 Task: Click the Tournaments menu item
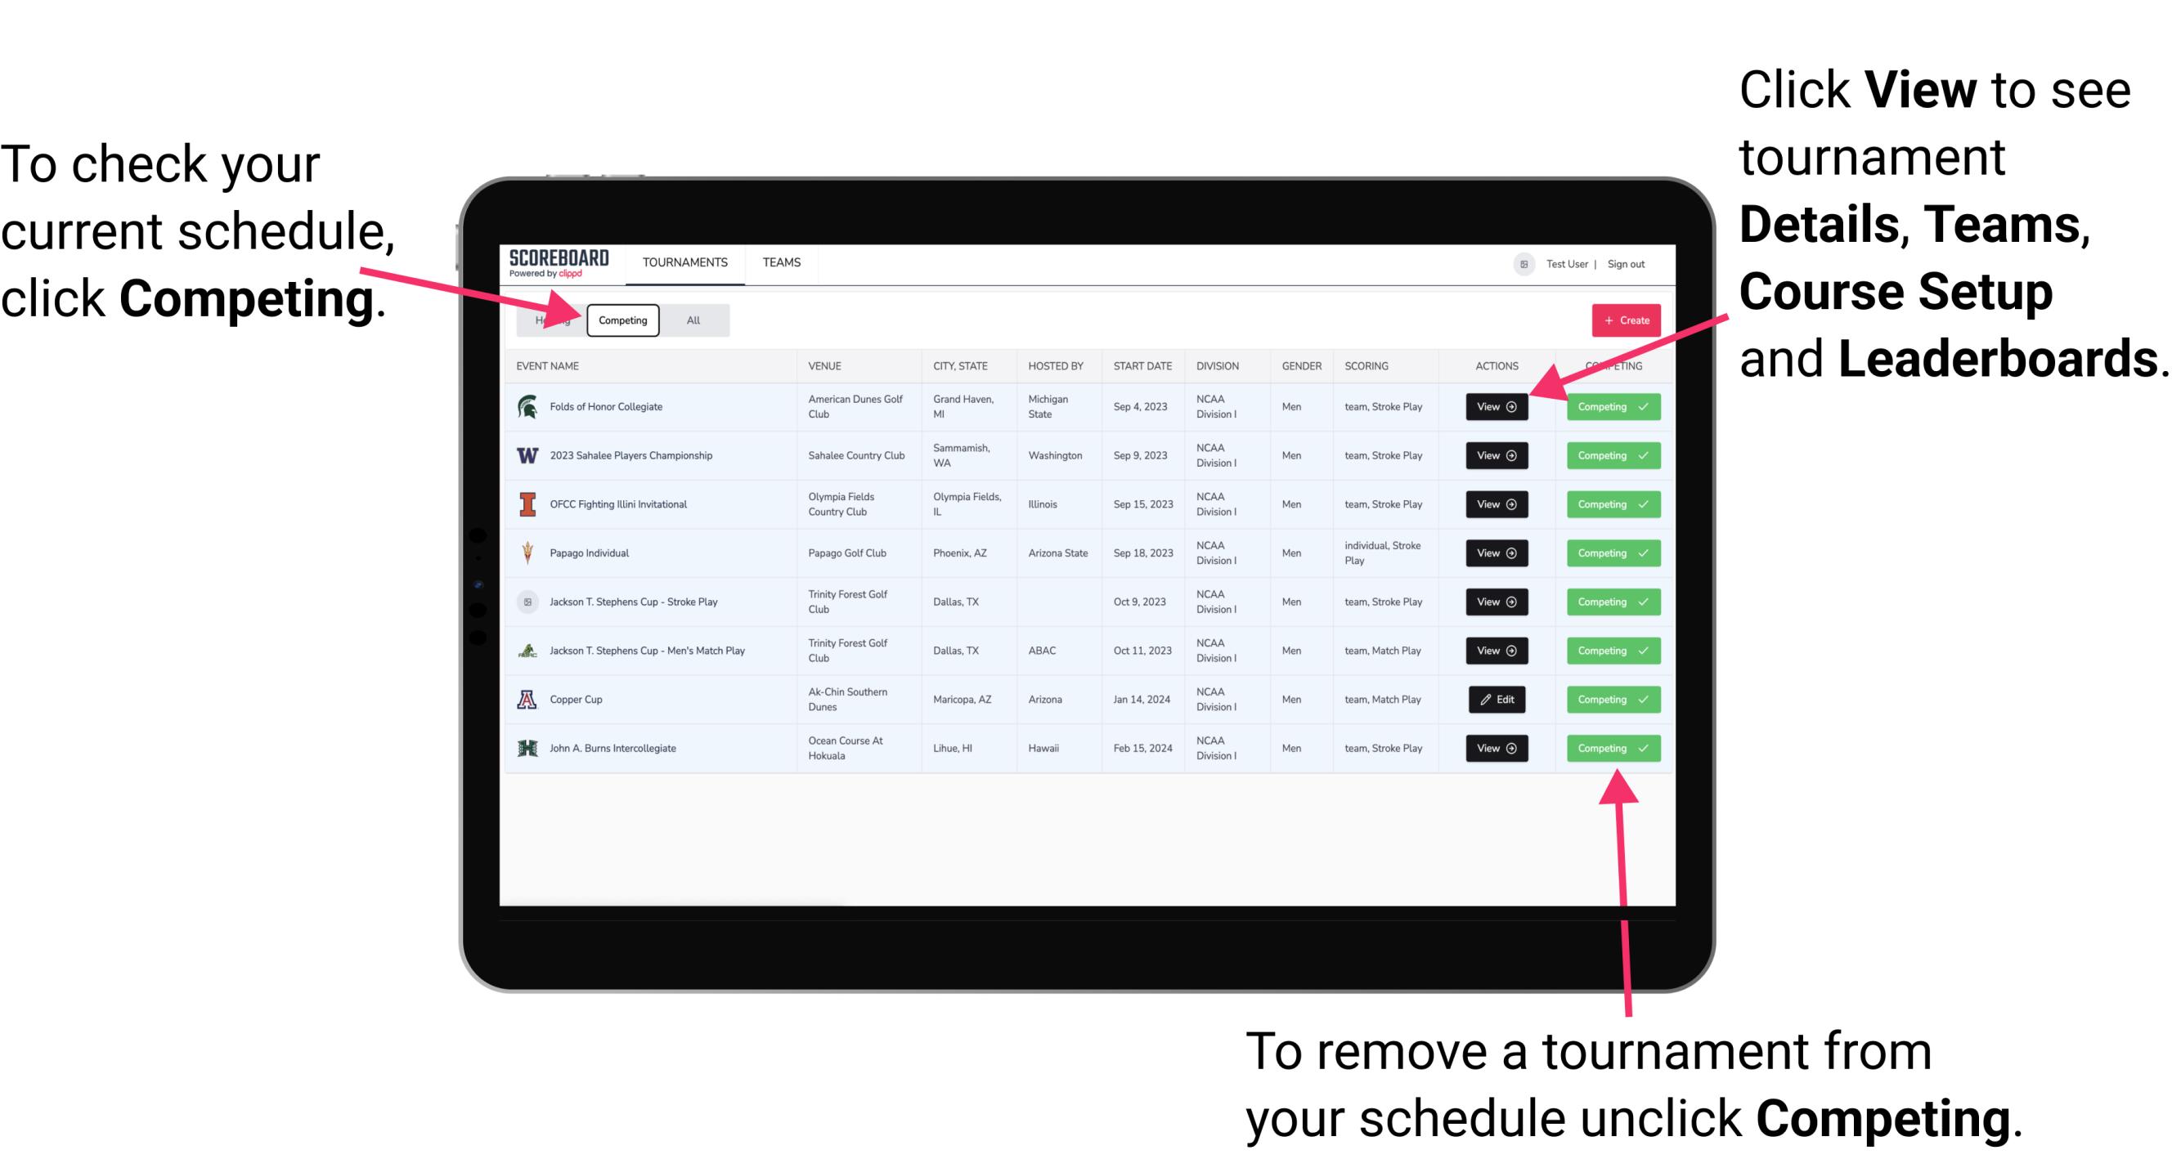[686, 262]
